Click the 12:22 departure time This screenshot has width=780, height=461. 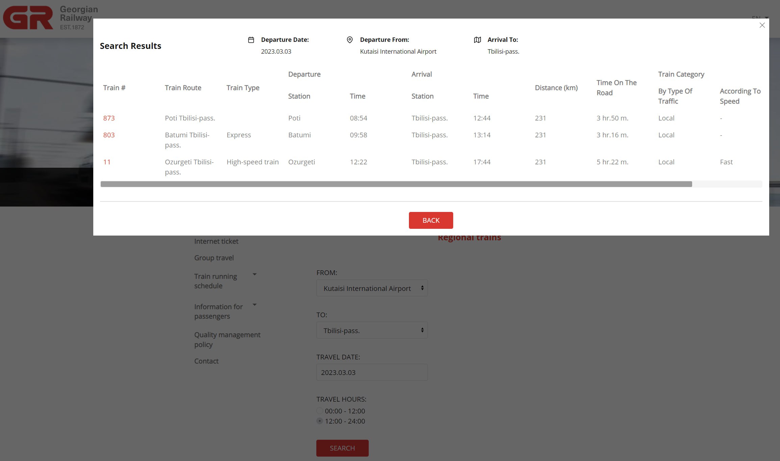tap(358, 162)
